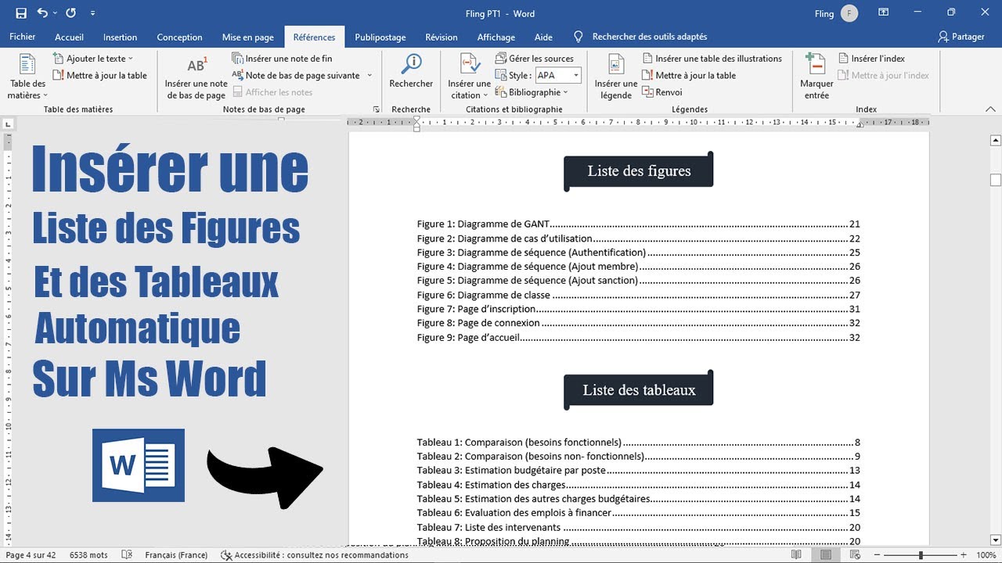1002x563 pixels.
Task: Save the document with the floppy disk icon
Action: click(x=21, y=13)
